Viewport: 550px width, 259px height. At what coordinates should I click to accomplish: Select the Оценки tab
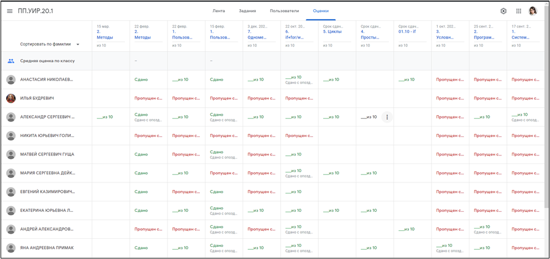click(x=321, y=11)
